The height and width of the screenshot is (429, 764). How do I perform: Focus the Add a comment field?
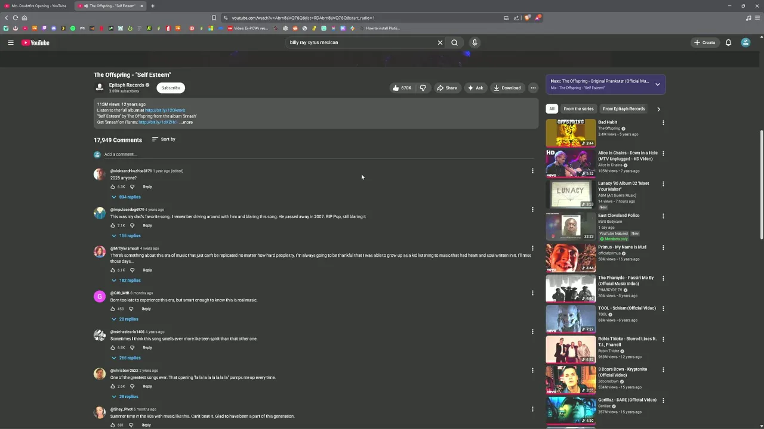tap(319, 154)
